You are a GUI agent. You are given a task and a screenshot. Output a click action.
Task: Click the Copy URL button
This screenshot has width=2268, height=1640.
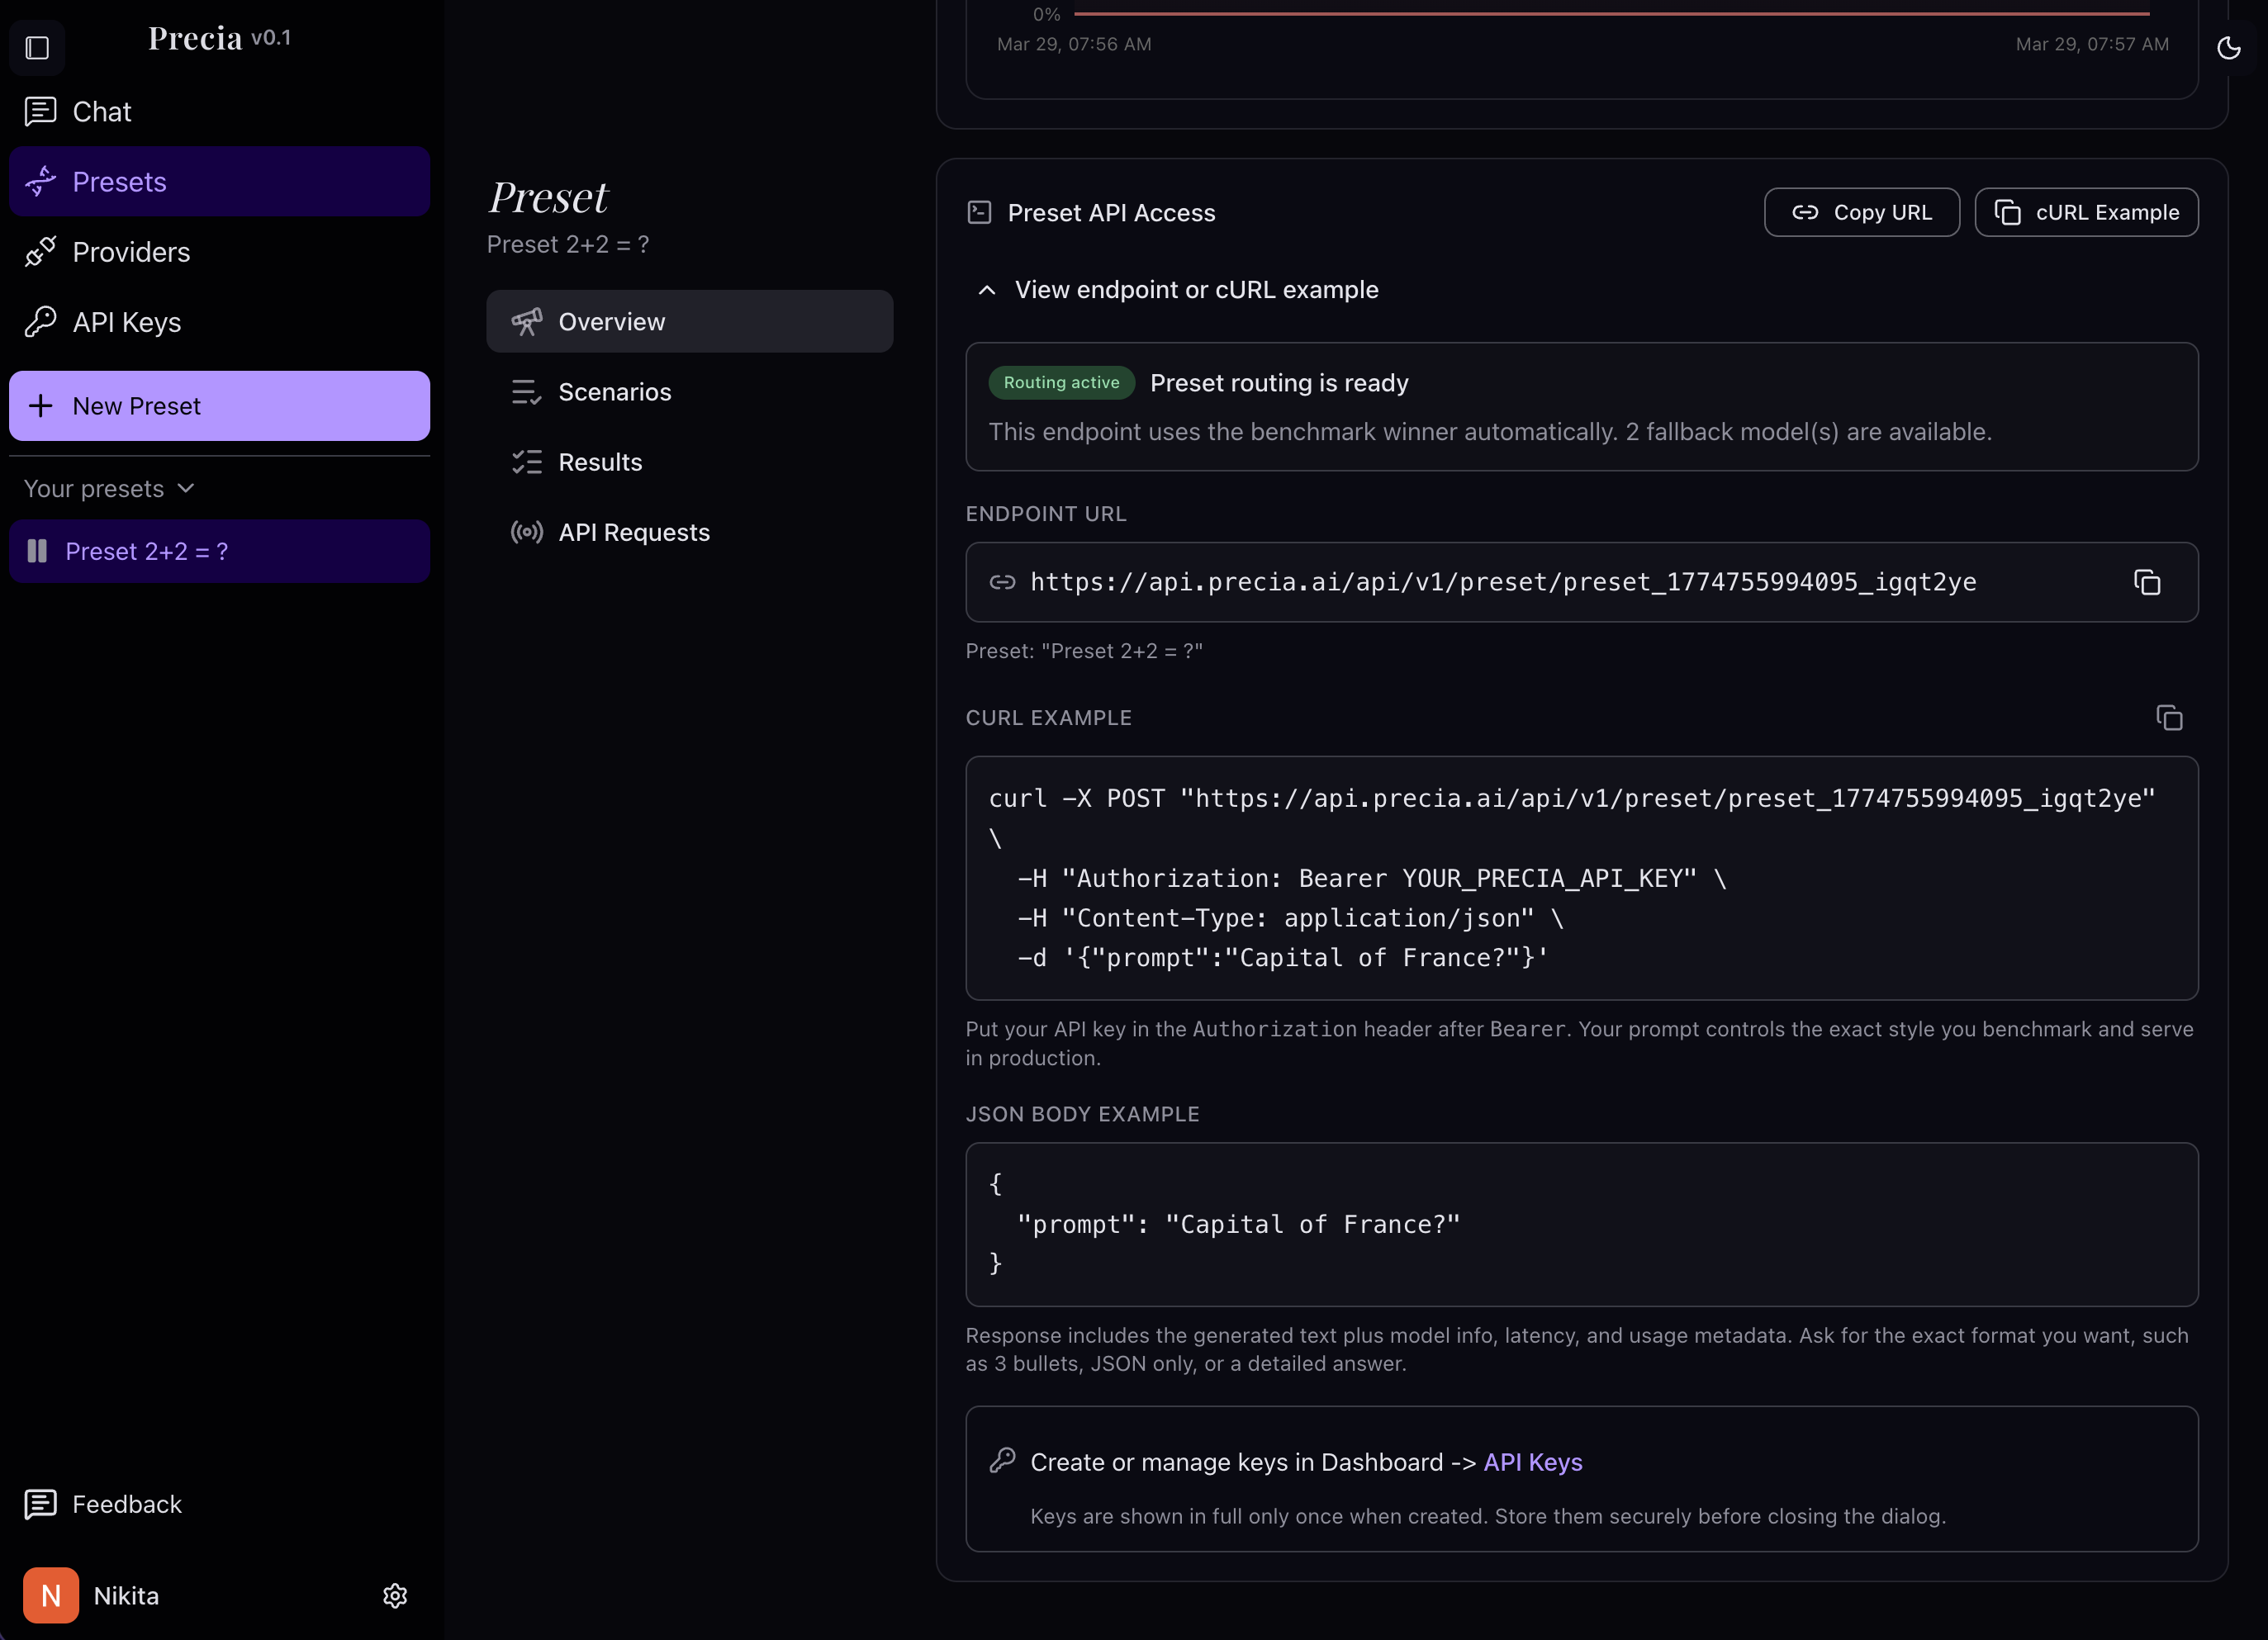point(1861,212)
